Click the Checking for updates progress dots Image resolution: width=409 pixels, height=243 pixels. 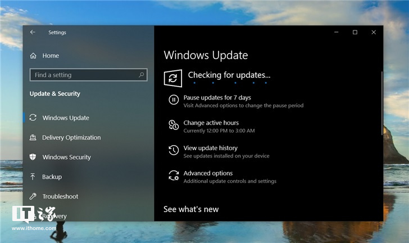pyautogui.click(x=230, y=83)
